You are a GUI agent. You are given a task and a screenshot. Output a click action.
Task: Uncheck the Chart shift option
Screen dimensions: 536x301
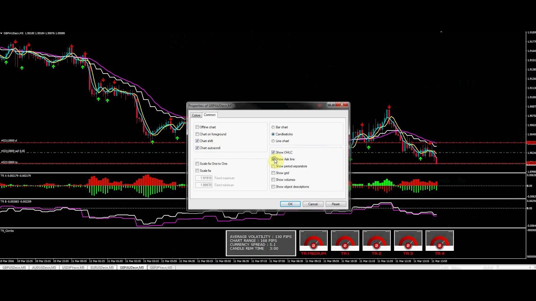pyautogui.click(x=197, y=141)
